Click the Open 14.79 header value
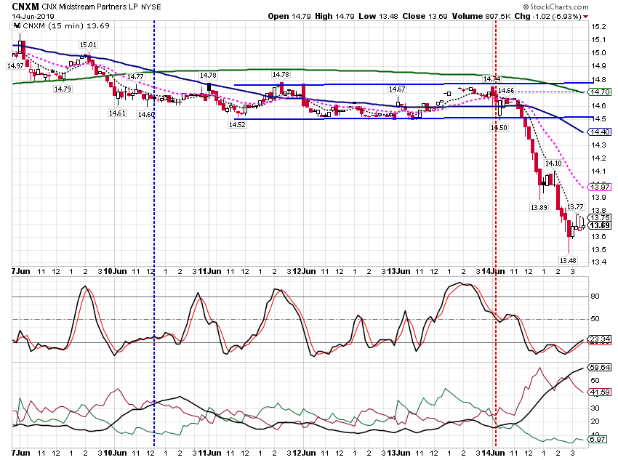Viewport: 618px width, 460px height. point(289,16)
